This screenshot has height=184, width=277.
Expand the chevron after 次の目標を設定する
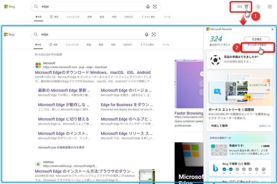[x=250, y=62]
